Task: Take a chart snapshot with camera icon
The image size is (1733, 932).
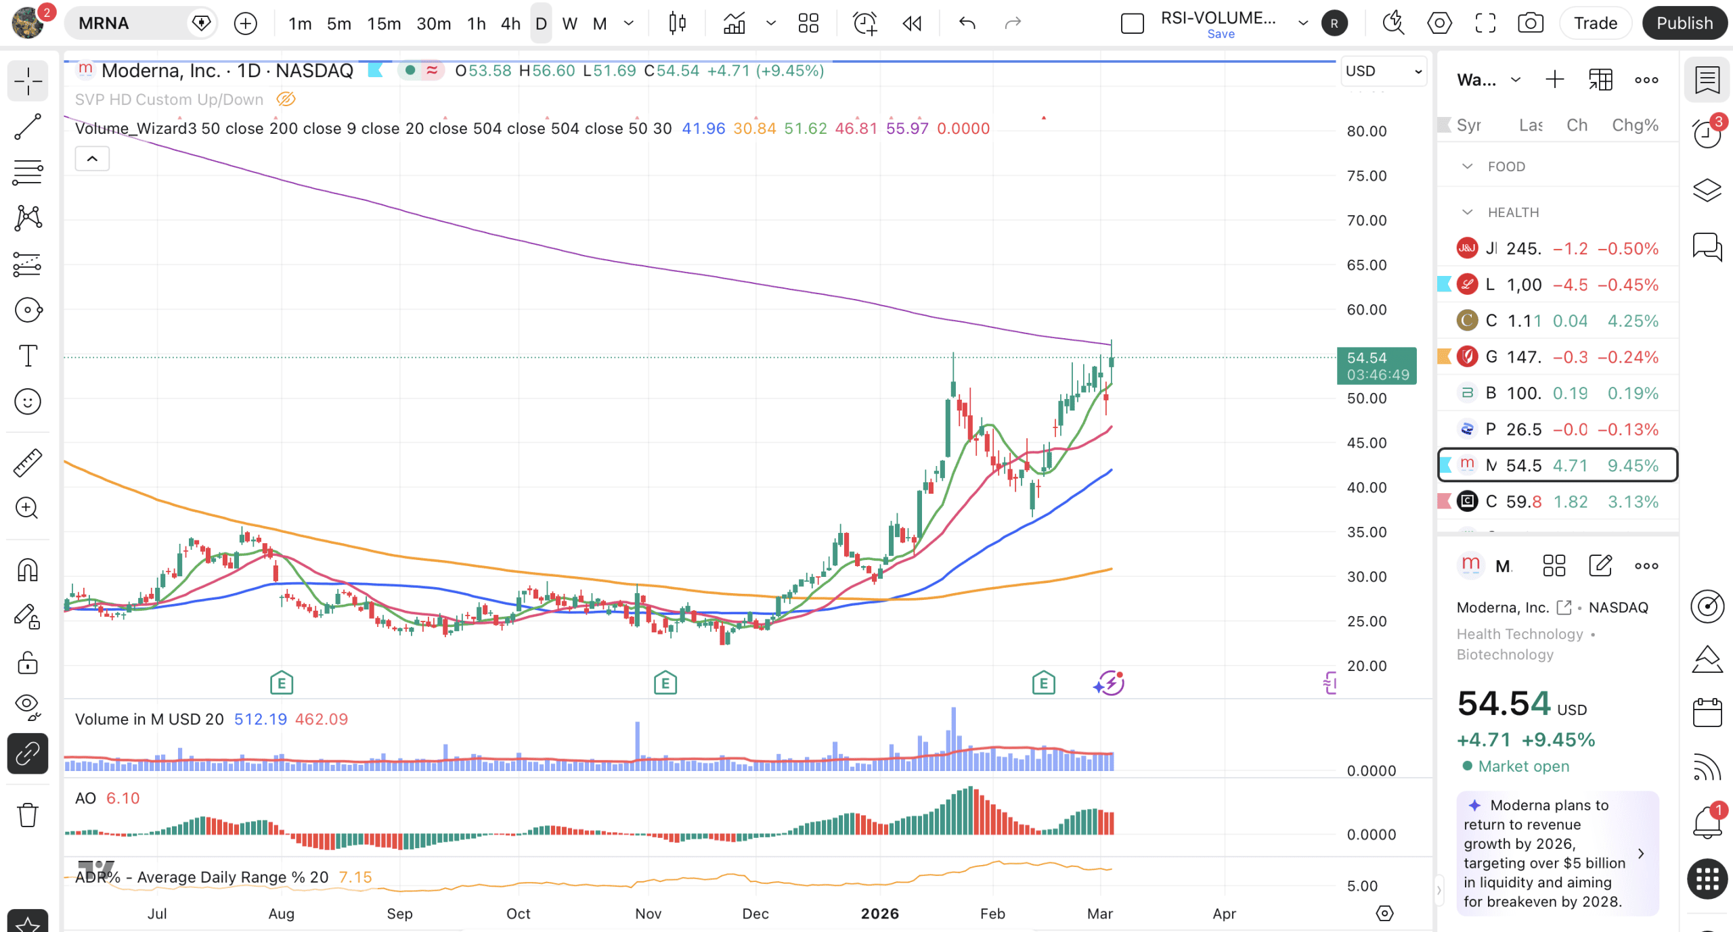Action: [x=1530, y=24]
